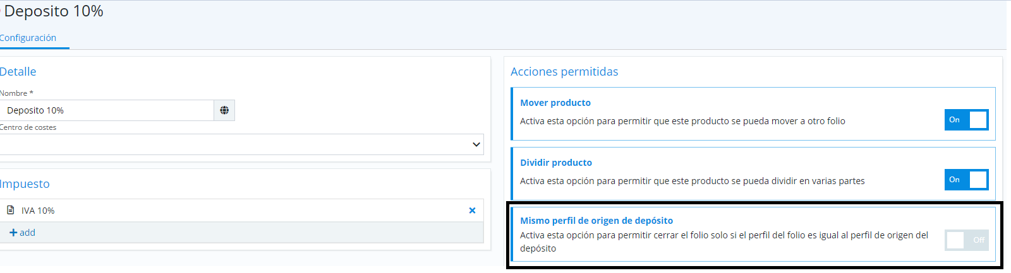Focus the Nombre field containing Deposito 10%
The height and width of the screenshot is (273, 1011).
[107, 110]
